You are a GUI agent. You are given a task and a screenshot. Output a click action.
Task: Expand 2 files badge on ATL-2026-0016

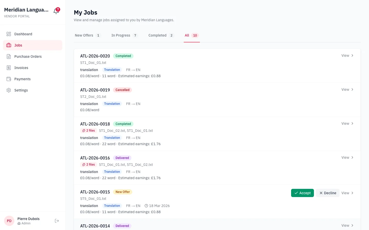(x=88, y=165)
